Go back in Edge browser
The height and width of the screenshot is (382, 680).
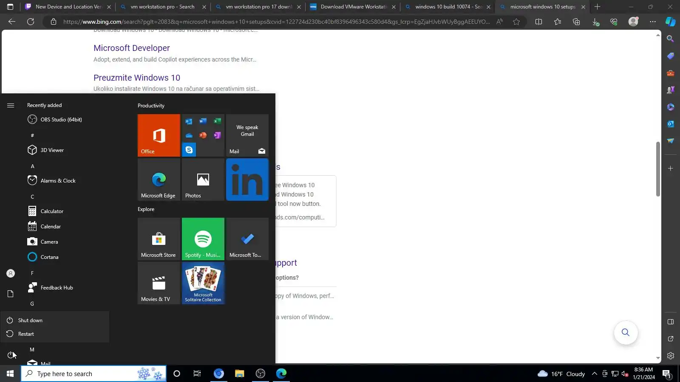12,22
